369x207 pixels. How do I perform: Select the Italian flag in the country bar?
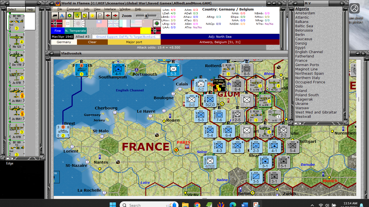point(68,23)
